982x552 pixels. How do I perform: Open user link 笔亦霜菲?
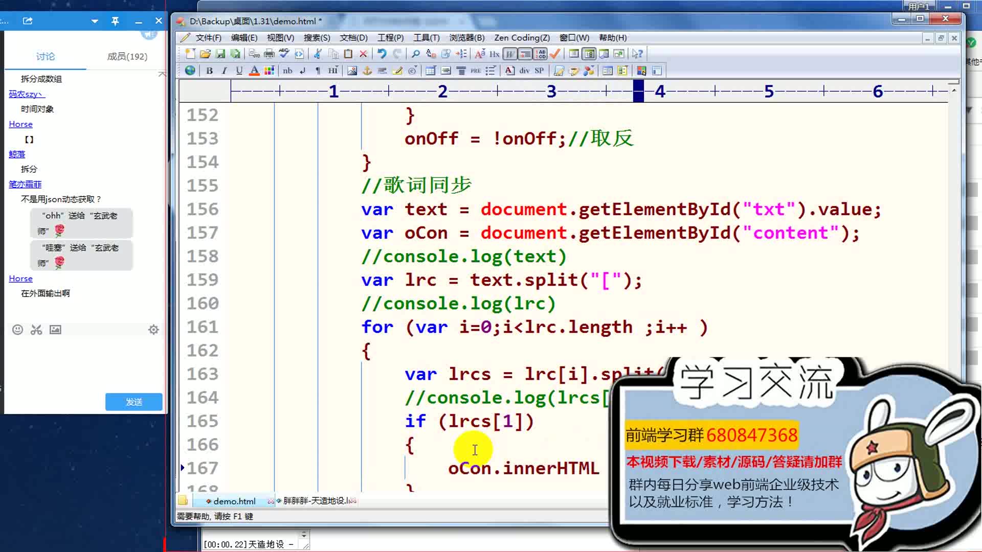pos(25,184)
